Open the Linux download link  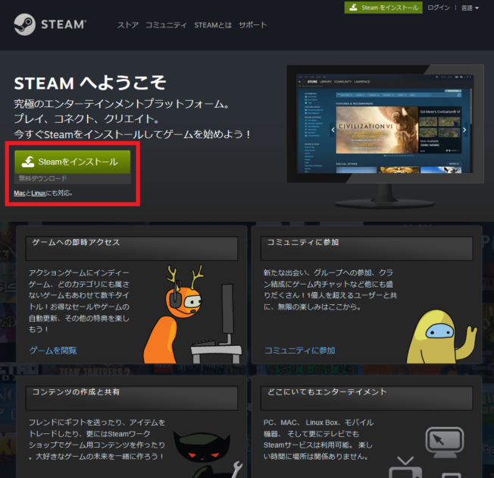pyautogui.click(x=39, y=193)
